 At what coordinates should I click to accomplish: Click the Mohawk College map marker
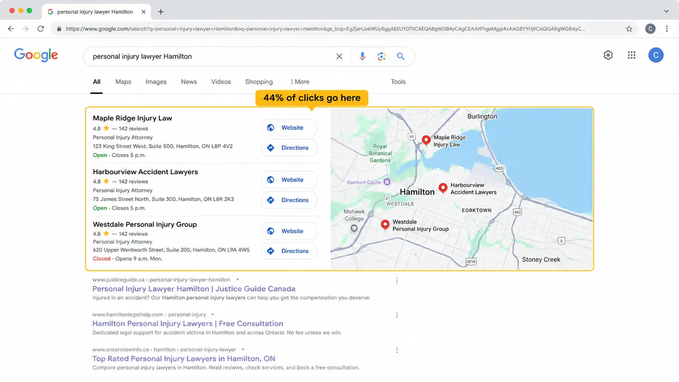pos(354,229)
